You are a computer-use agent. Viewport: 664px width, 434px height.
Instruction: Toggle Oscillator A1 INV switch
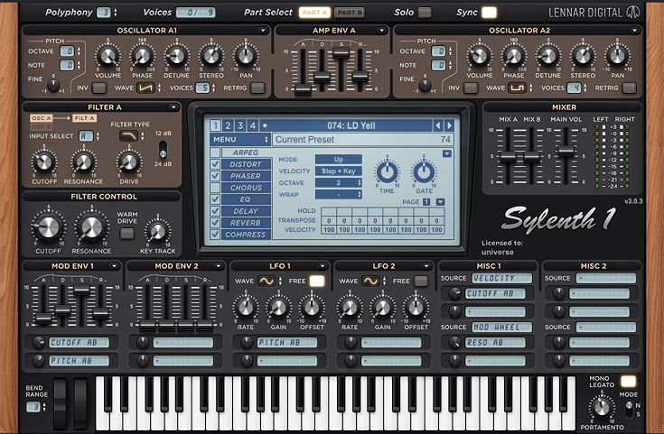pyautogui.click(x=99, y=88)
